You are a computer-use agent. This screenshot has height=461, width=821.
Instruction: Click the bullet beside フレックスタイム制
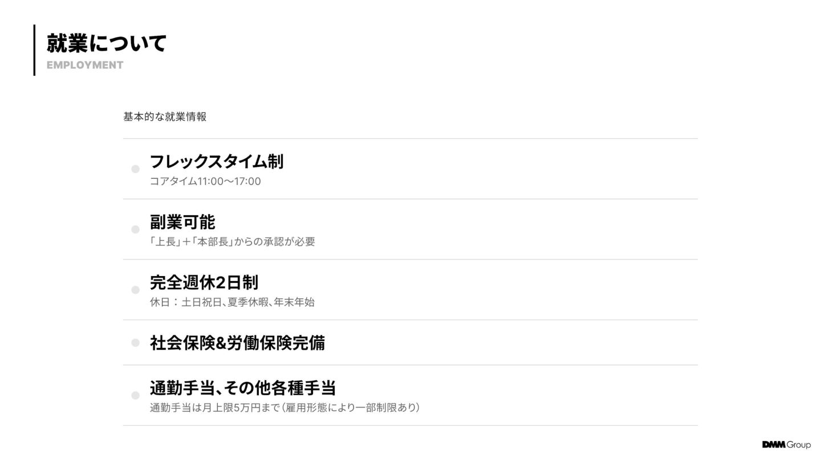(136, 169)
